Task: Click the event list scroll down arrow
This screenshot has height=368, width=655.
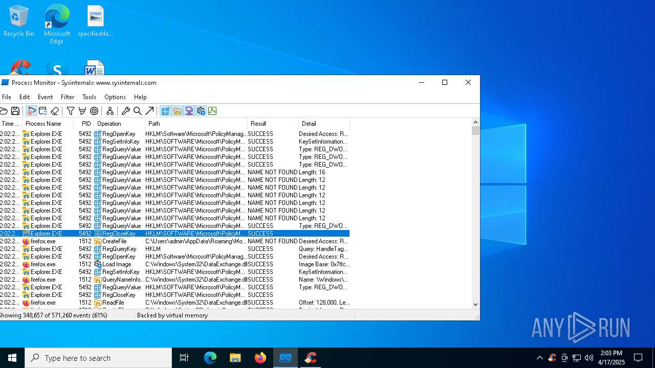Action: (475, 305)
